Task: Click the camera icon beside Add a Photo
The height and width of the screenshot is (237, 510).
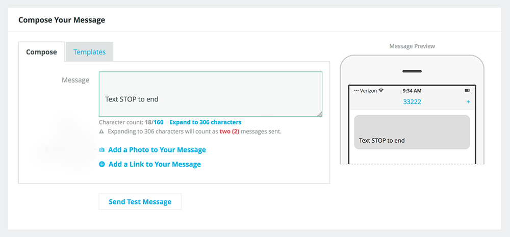Action: [x=102, y=150]
